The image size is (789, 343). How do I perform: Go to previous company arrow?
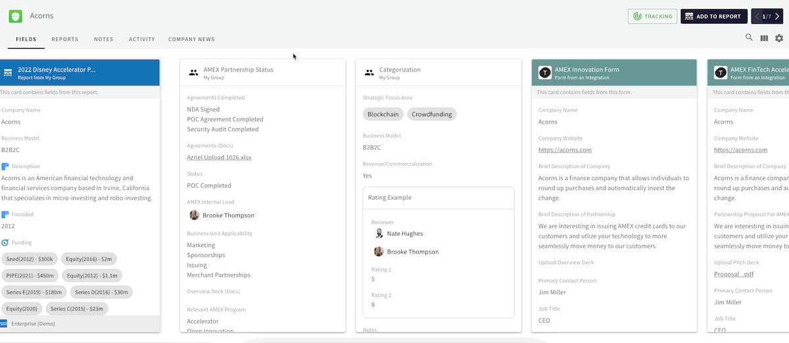(x=757, y=16)
